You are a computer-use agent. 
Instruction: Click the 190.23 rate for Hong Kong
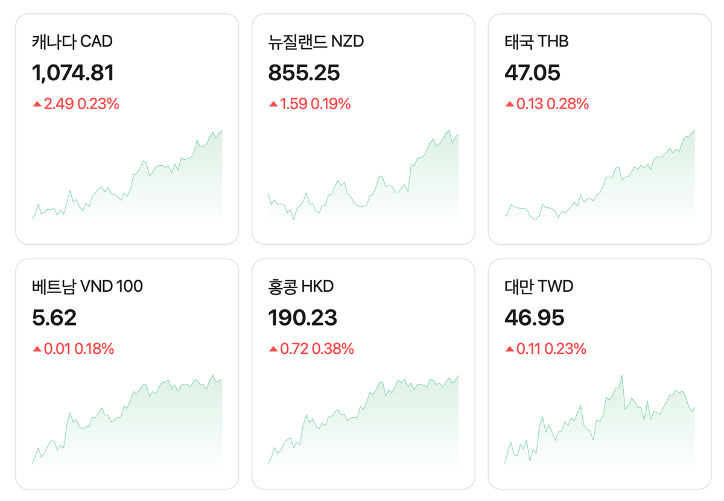(302, 318)
